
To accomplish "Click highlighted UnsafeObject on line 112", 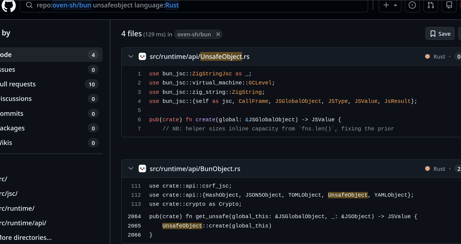I will [x=348, y=195].
